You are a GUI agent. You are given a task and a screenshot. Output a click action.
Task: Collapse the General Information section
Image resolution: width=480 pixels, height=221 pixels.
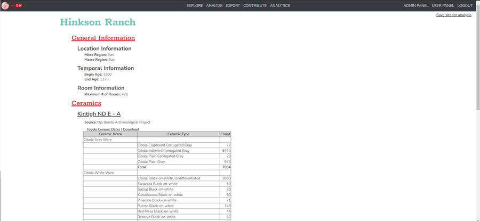[x=103, y=38]
